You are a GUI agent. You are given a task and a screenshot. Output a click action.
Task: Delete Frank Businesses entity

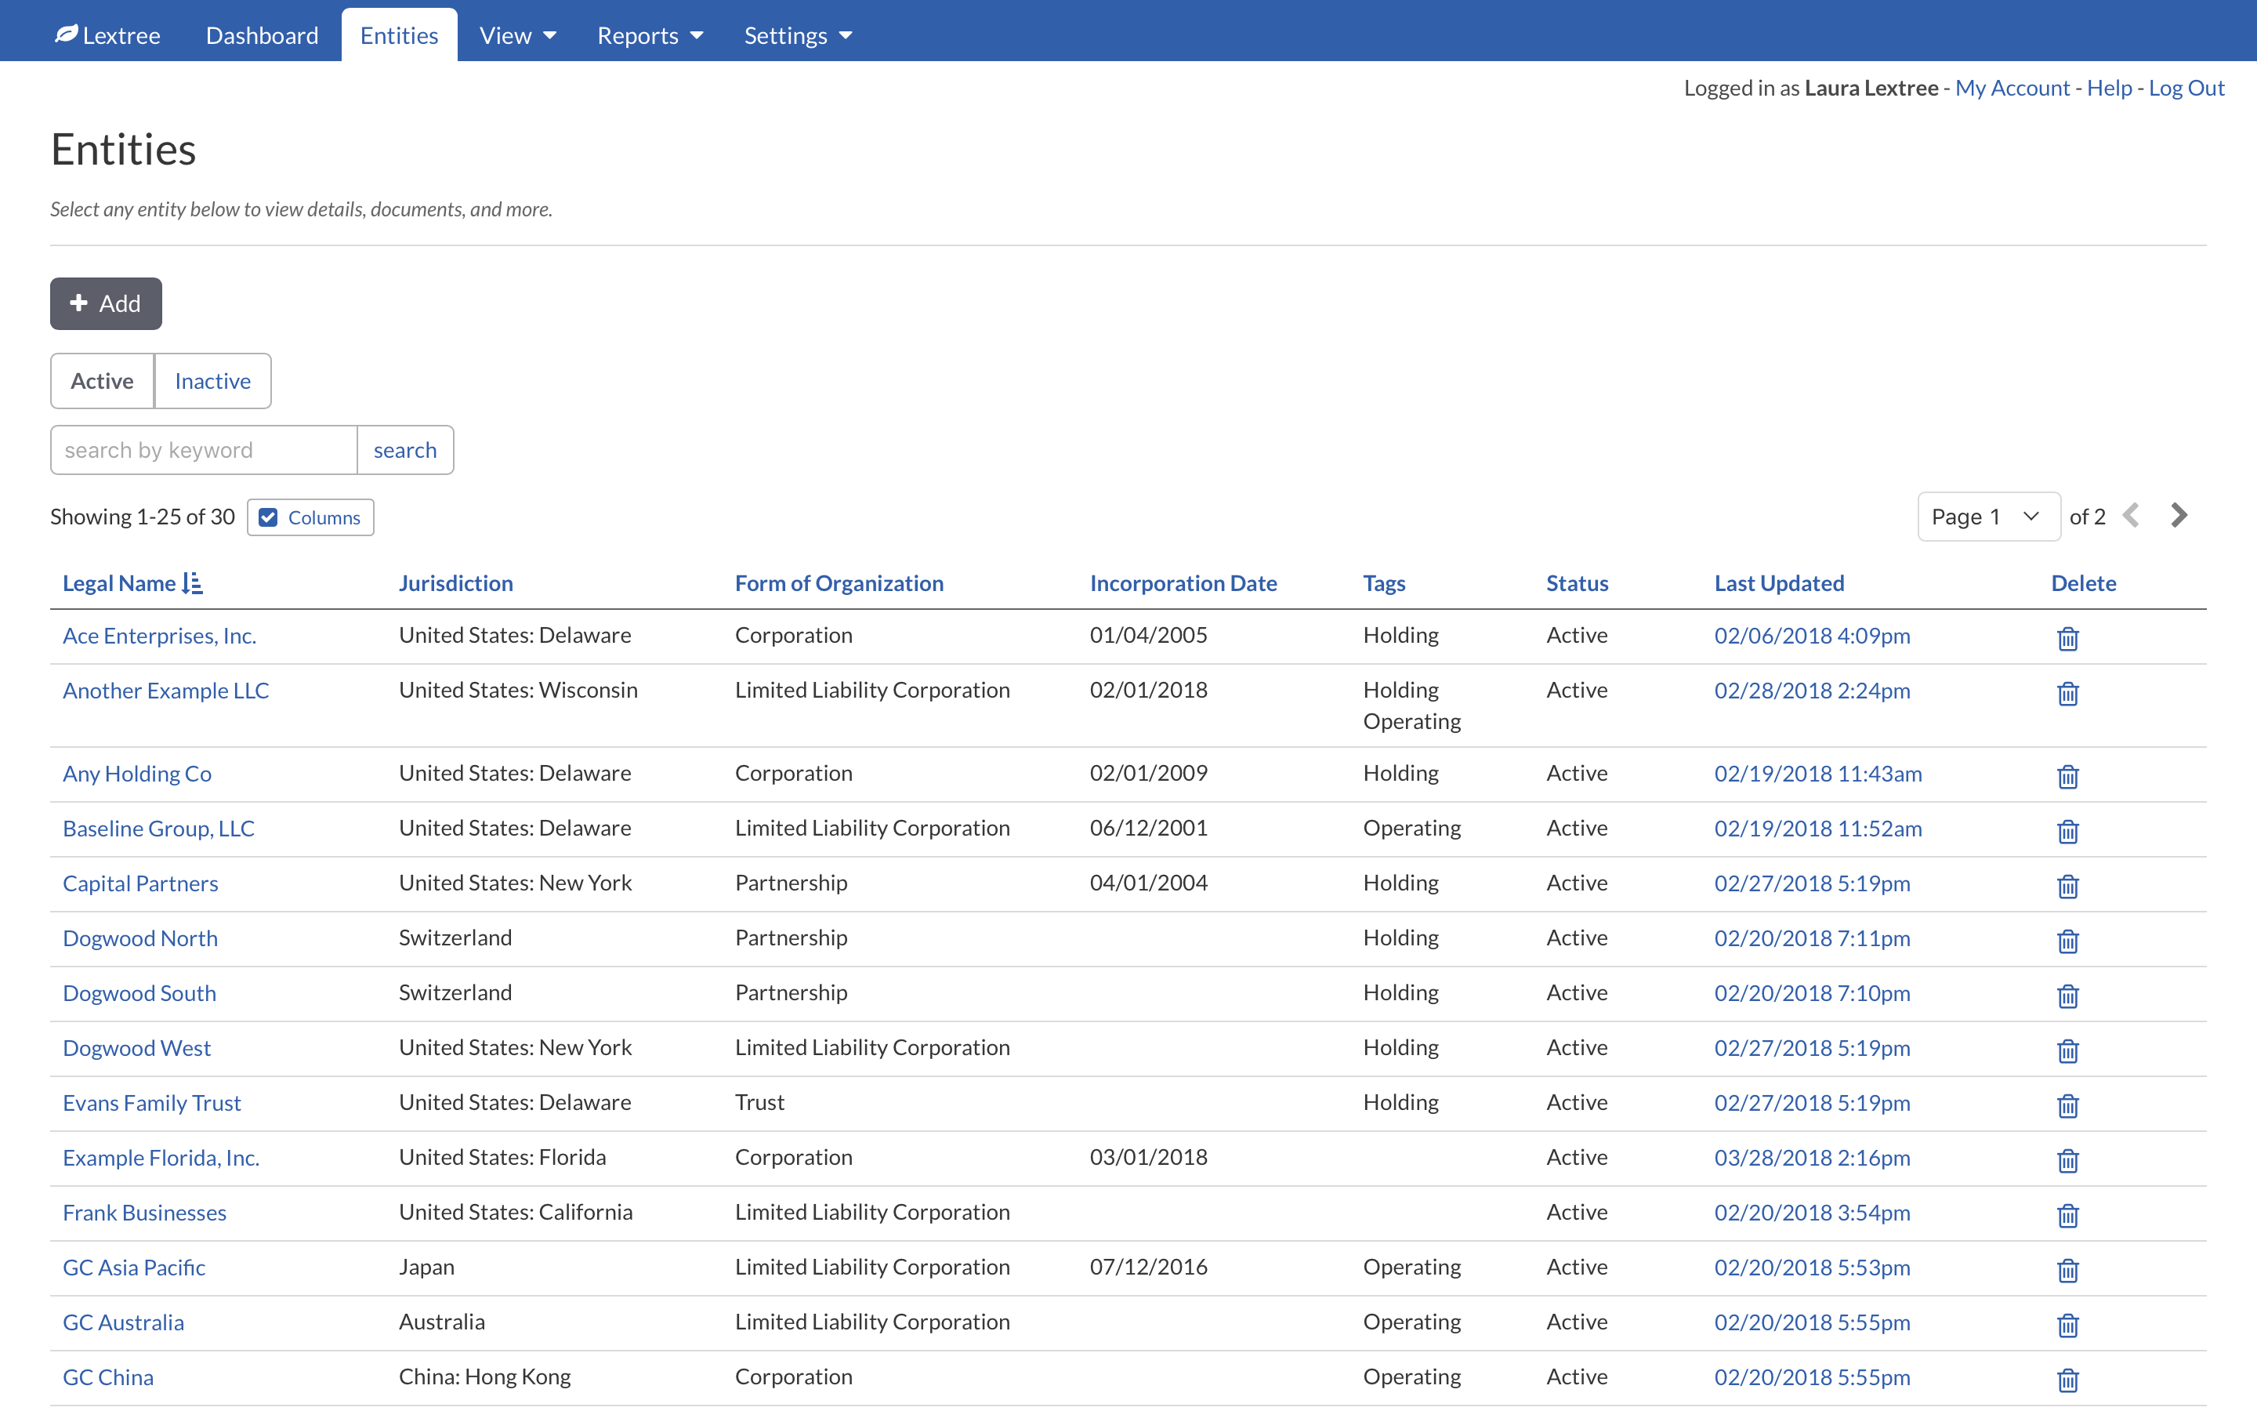point(2067,1216)
